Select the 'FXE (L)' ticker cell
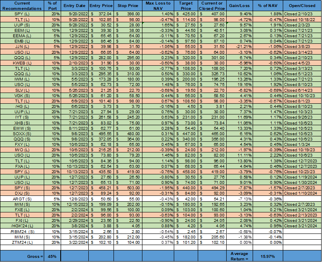 pos(22,210)
